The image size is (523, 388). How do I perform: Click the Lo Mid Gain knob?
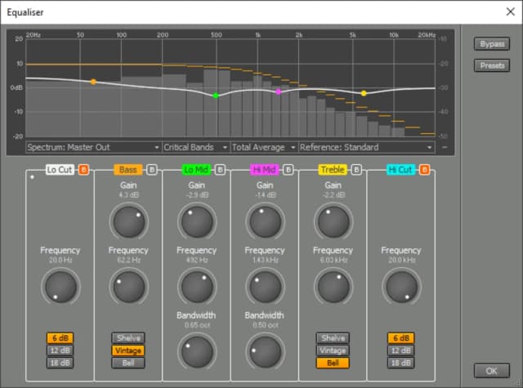197,221
